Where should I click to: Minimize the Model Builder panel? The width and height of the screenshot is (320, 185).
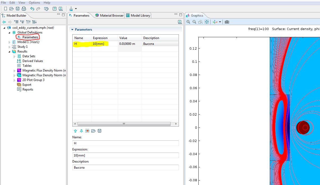59,15
